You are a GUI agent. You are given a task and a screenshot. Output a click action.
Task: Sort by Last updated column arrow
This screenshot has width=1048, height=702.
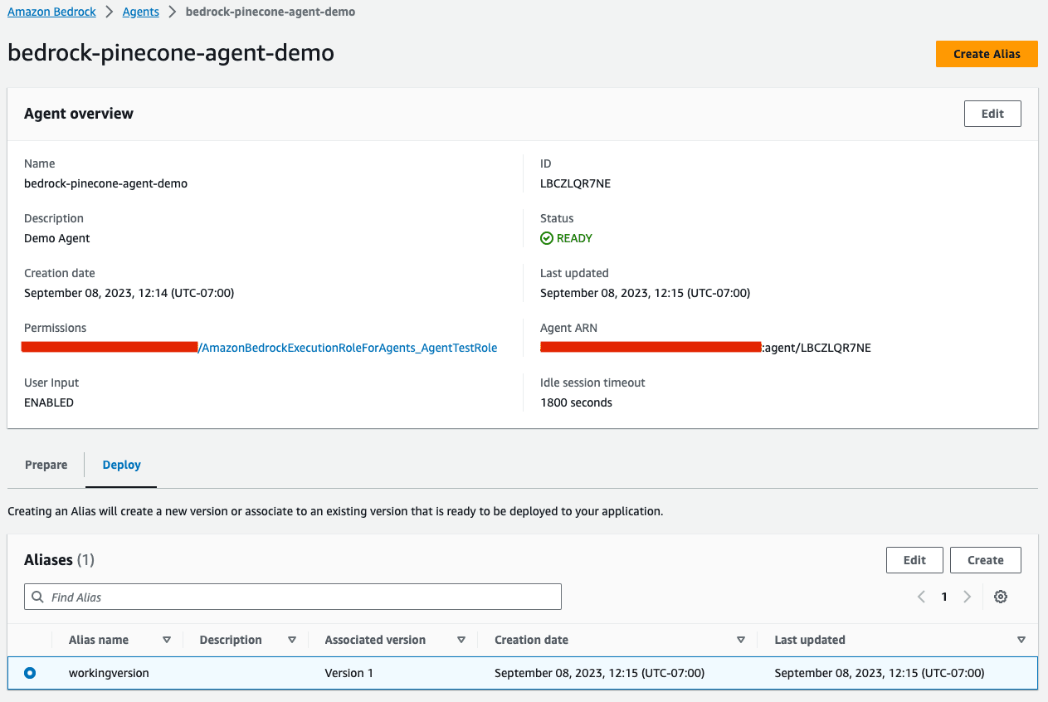[1021, 640]
